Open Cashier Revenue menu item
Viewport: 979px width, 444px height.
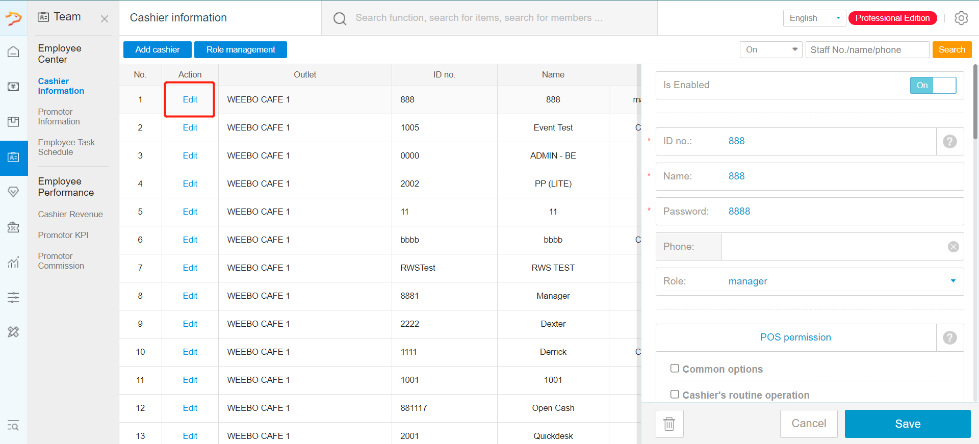pyautogui.click(x=70, y=214)
